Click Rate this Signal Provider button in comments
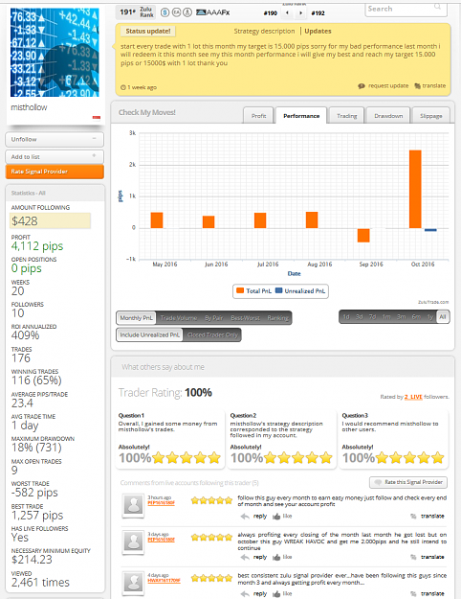The image size is (461, 599). tap(408, 482)
